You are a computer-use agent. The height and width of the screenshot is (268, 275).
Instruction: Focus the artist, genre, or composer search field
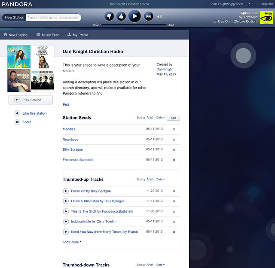tap(53, 17)
